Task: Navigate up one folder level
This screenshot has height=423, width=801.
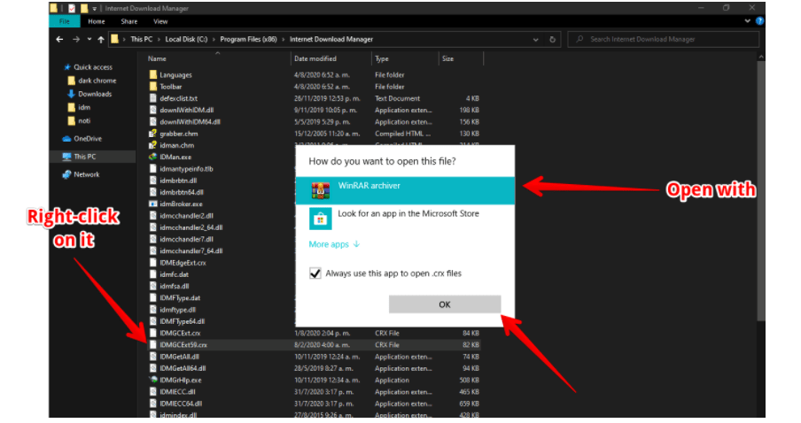Action: [x=101, y=39]
